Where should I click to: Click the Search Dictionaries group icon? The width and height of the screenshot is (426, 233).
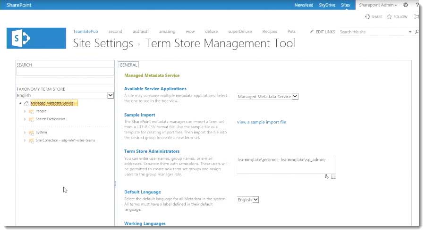(31, 119)
